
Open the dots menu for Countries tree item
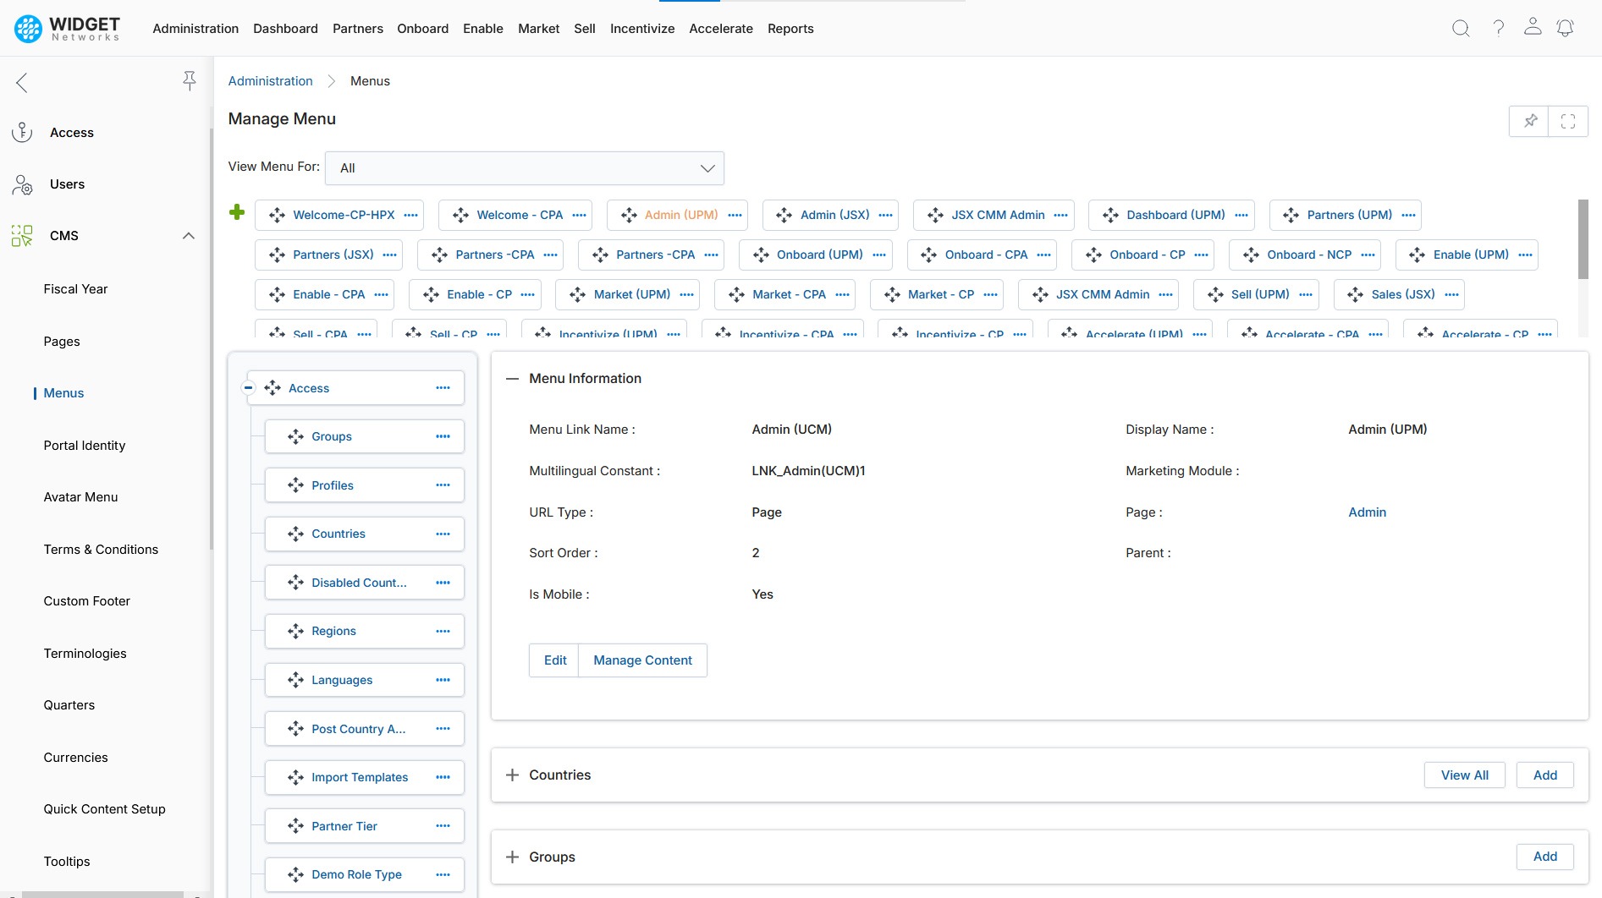click(x=443, y=534)
